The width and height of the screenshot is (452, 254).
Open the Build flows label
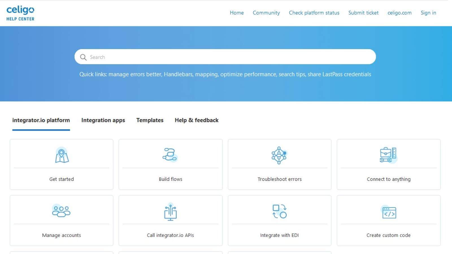170,179
